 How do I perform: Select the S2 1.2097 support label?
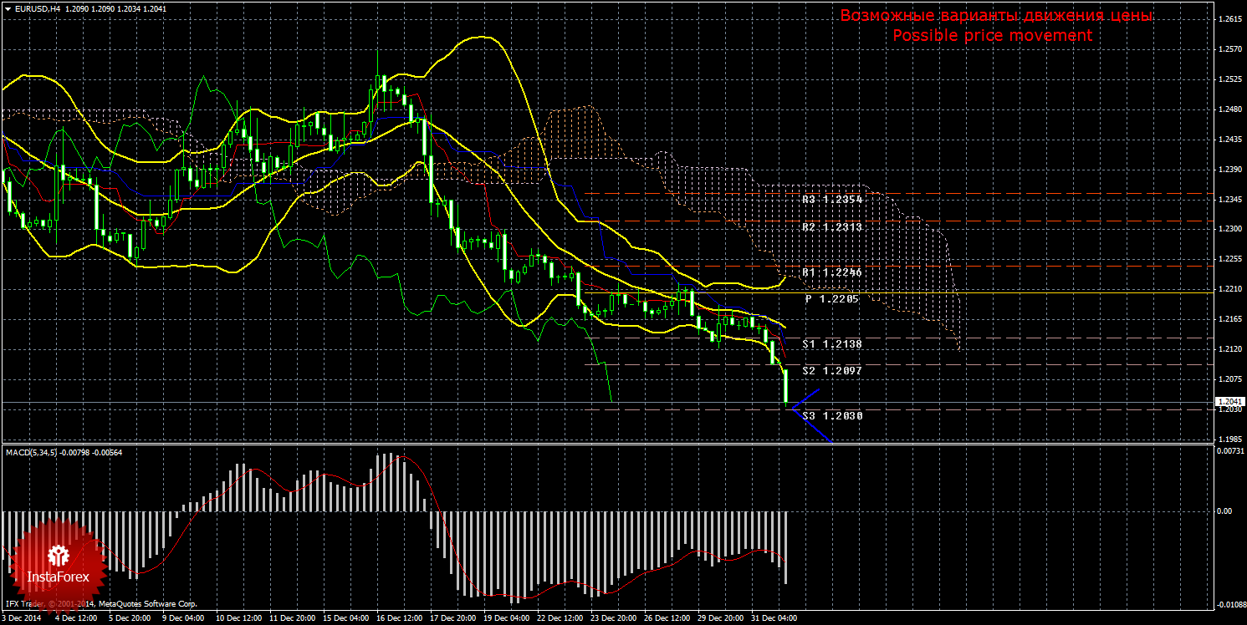pos(831,370)
